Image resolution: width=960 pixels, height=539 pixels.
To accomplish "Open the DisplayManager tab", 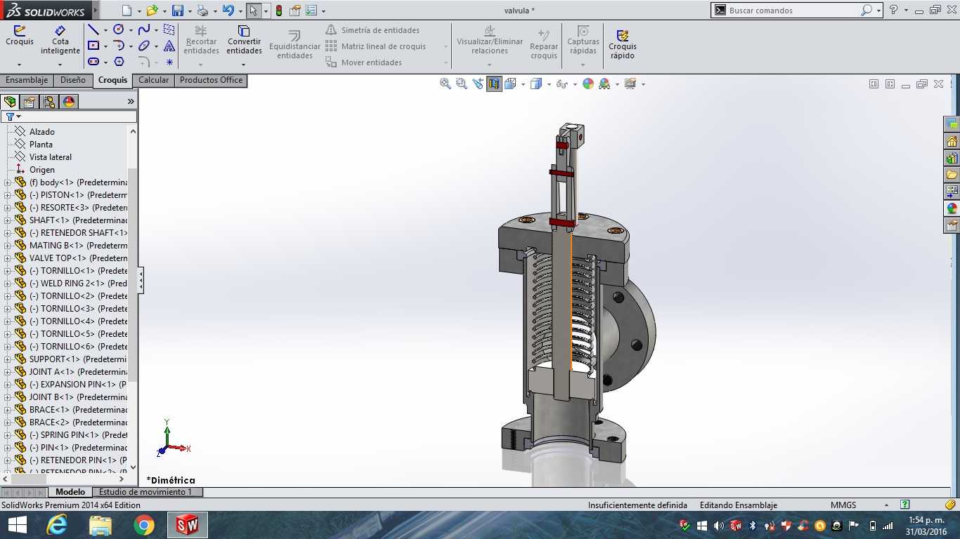I will pos(69,102).
